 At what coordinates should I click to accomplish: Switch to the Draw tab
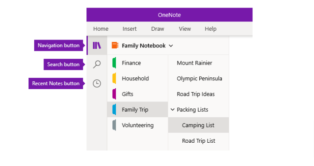pyautogui.click(x=158, y=29)
